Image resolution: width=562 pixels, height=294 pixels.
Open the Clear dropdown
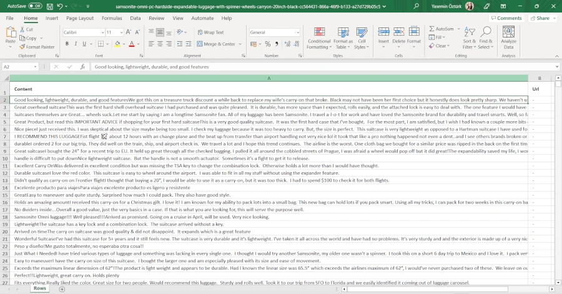point(439,46)
